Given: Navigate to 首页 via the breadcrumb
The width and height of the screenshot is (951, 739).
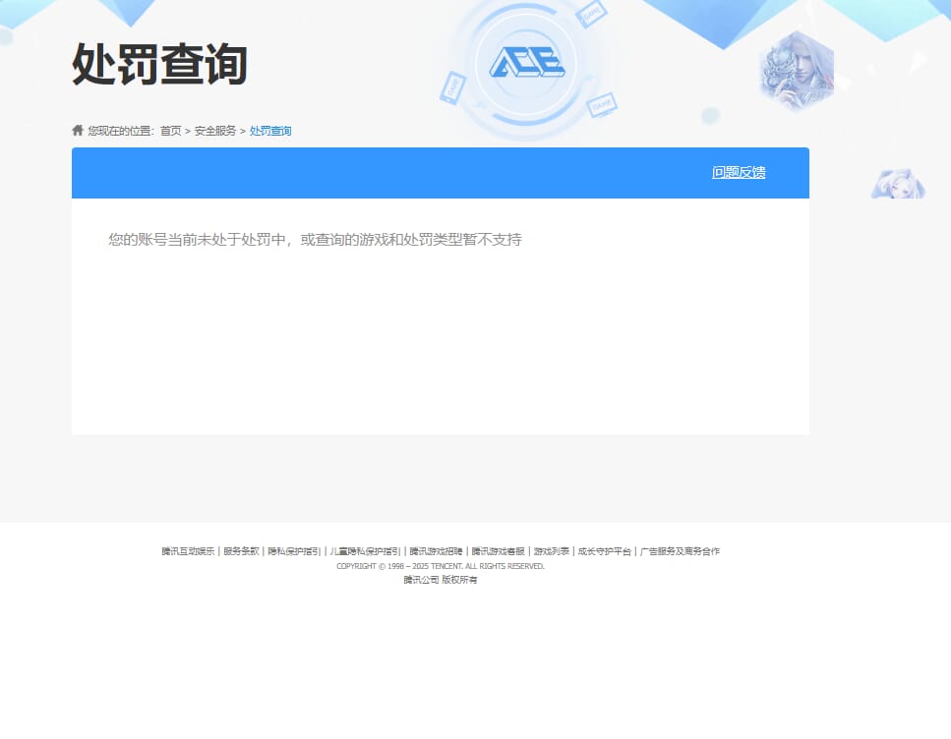Looking at the screenshot, I should point(171,130).
